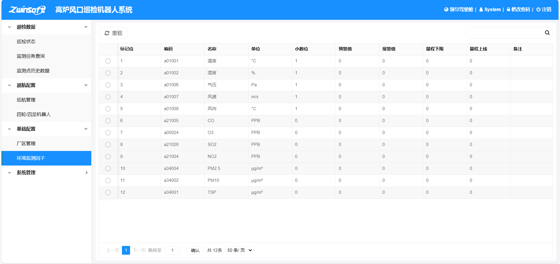Open 领导驾驶舱 dashboard link
This screenshot has height=264, width=560.
coord(459,10)
